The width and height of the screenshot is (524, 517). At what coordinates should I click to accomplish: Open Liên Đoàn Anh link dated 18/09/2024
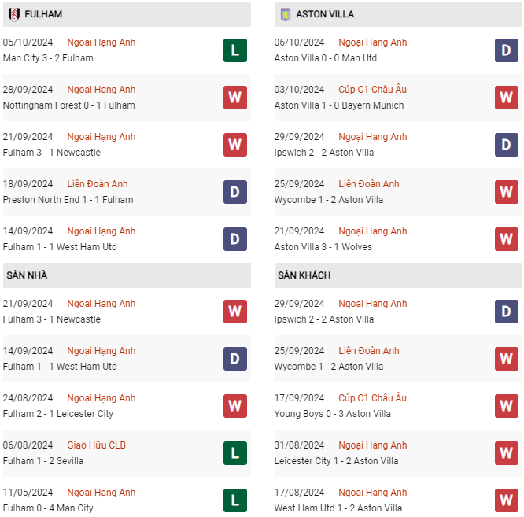click(x=98, y=184)
